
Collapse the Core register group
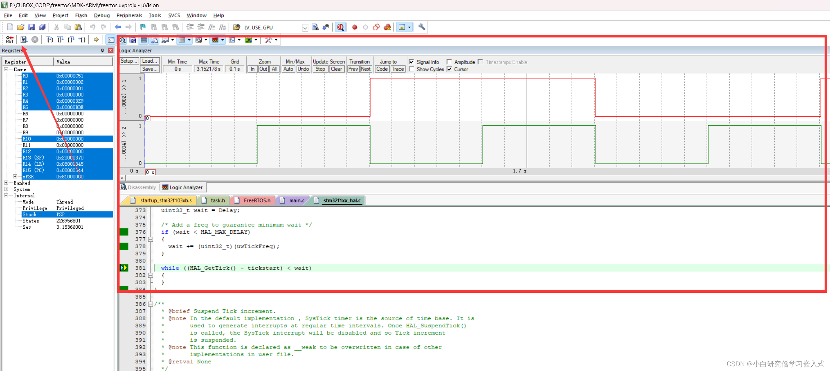click(x=6, y=69)
